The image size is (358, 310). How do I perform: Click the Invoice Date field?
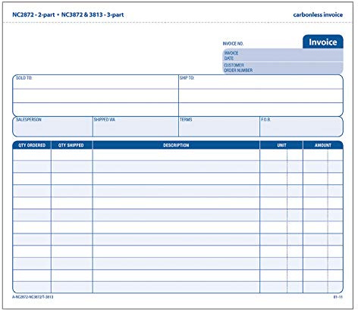(283, 55)
